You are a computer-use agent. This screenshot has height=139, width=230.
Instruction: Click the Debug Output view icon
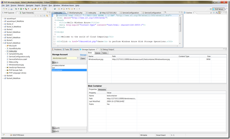pyautogui.click(x=101, y=49)
